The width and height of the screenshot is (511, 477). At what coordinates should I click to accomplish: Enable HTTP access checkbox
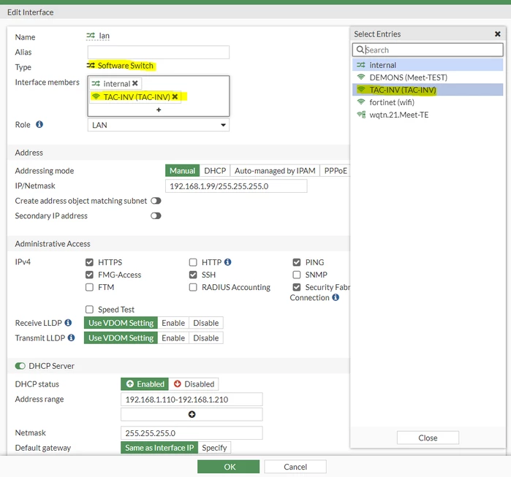(193, 262)
